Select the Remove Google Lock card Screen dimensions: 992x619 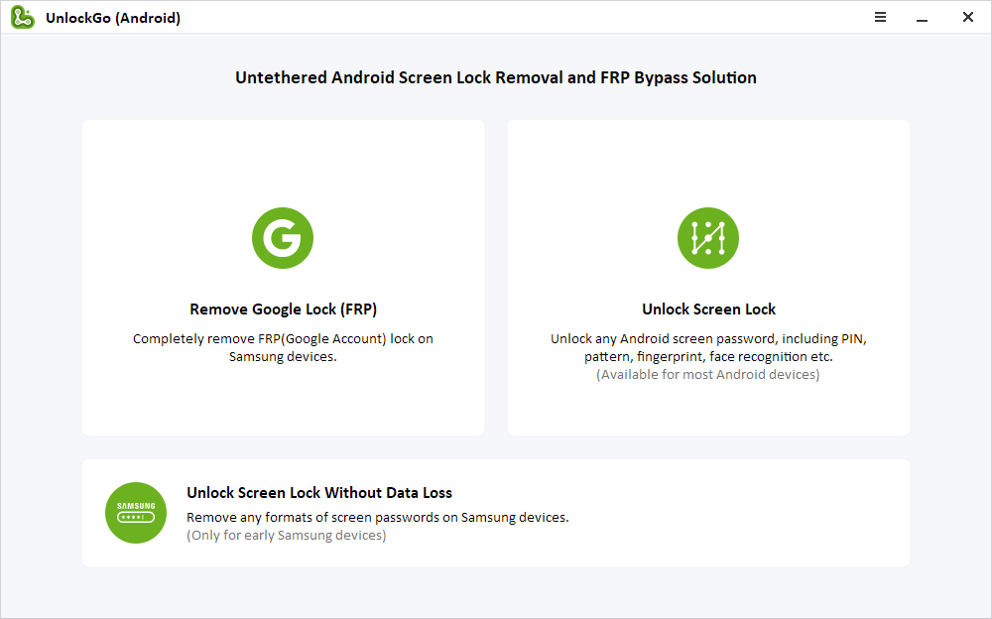tap(283, 278)
